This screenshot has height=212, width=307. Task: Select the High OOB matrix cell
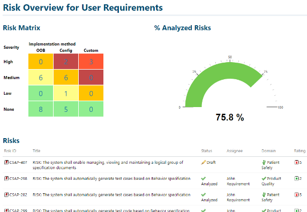(41, 62)
